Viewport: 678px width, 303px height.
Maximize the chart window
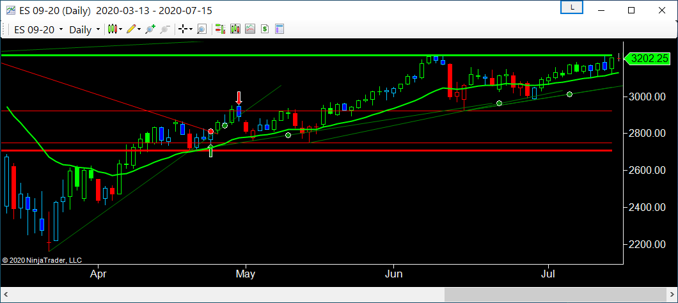pos(631,10)
